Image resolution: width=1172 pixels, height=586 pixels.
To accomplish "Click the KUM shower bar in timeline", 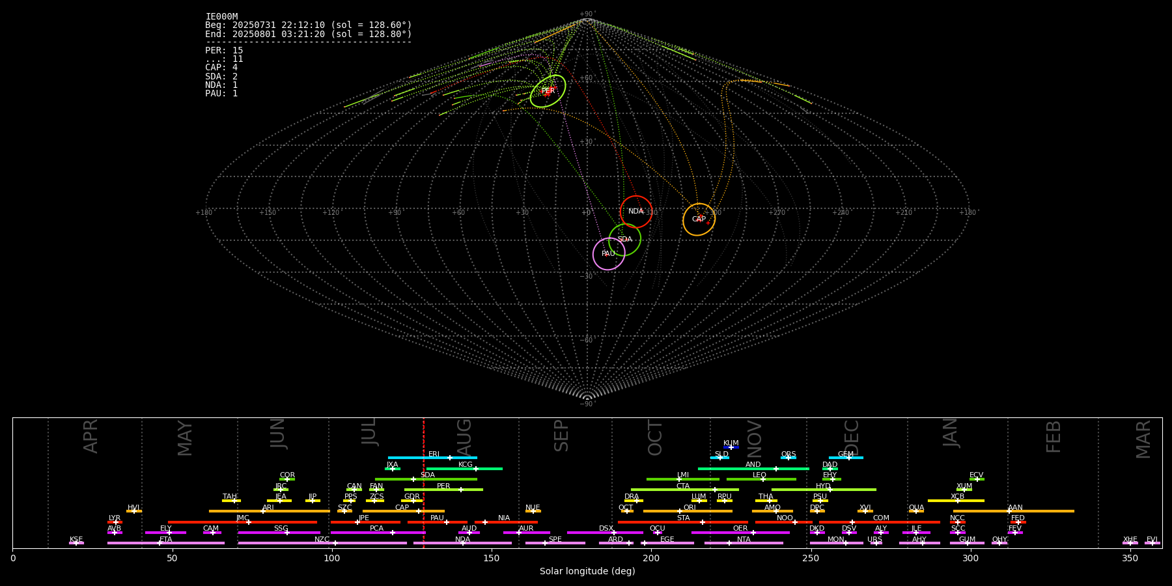I will (731, 447).
